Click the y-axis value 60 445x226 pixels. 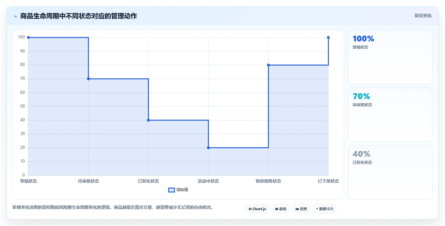(x=23, y=93)
